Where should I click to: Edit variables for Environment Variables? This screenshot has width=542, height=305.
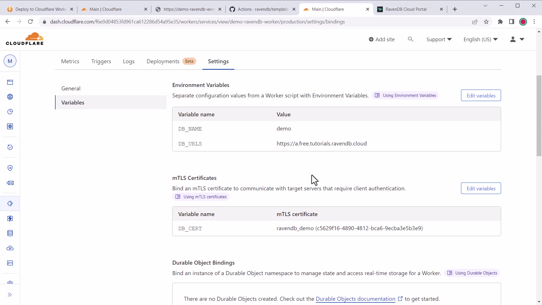click(x=481, y=95)
